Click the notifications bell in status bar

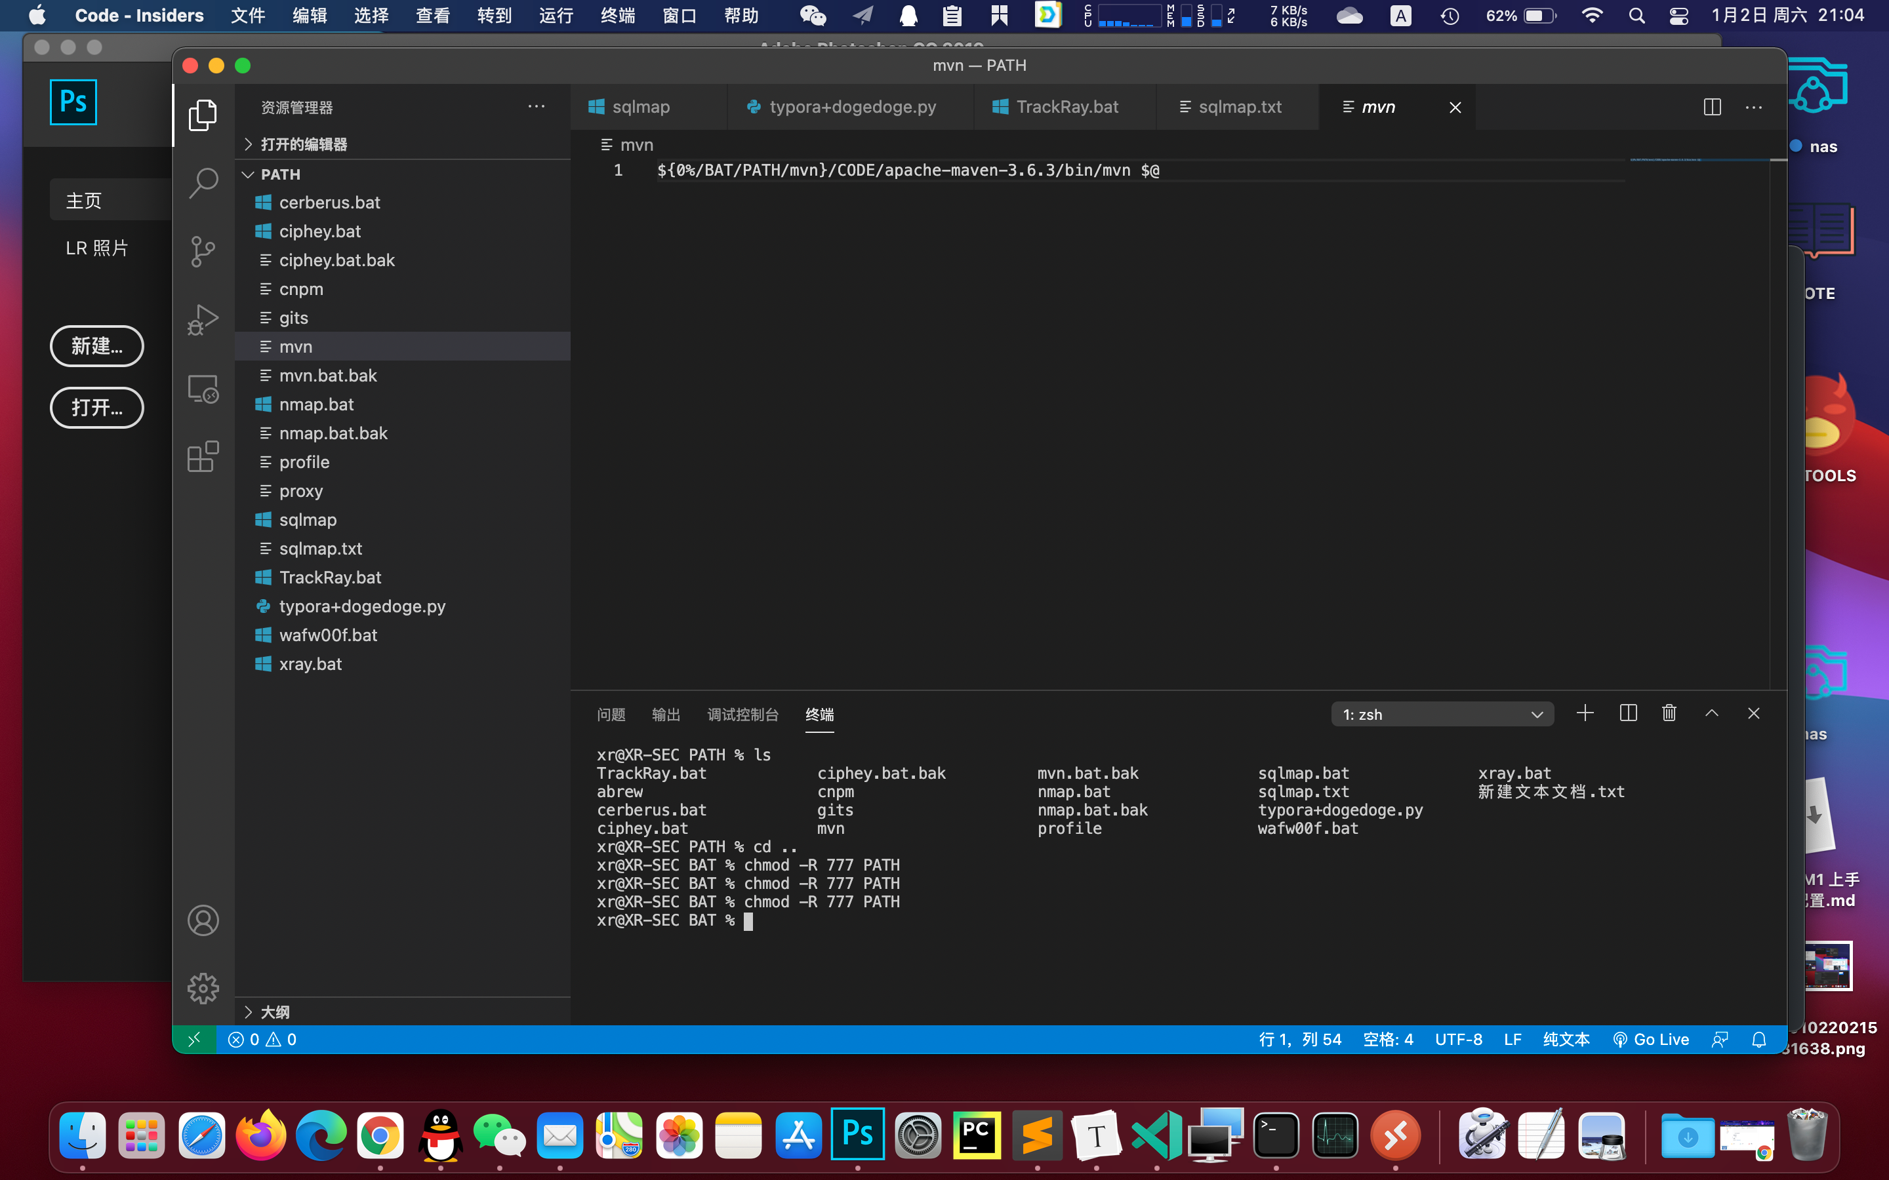(1758, 1040)
